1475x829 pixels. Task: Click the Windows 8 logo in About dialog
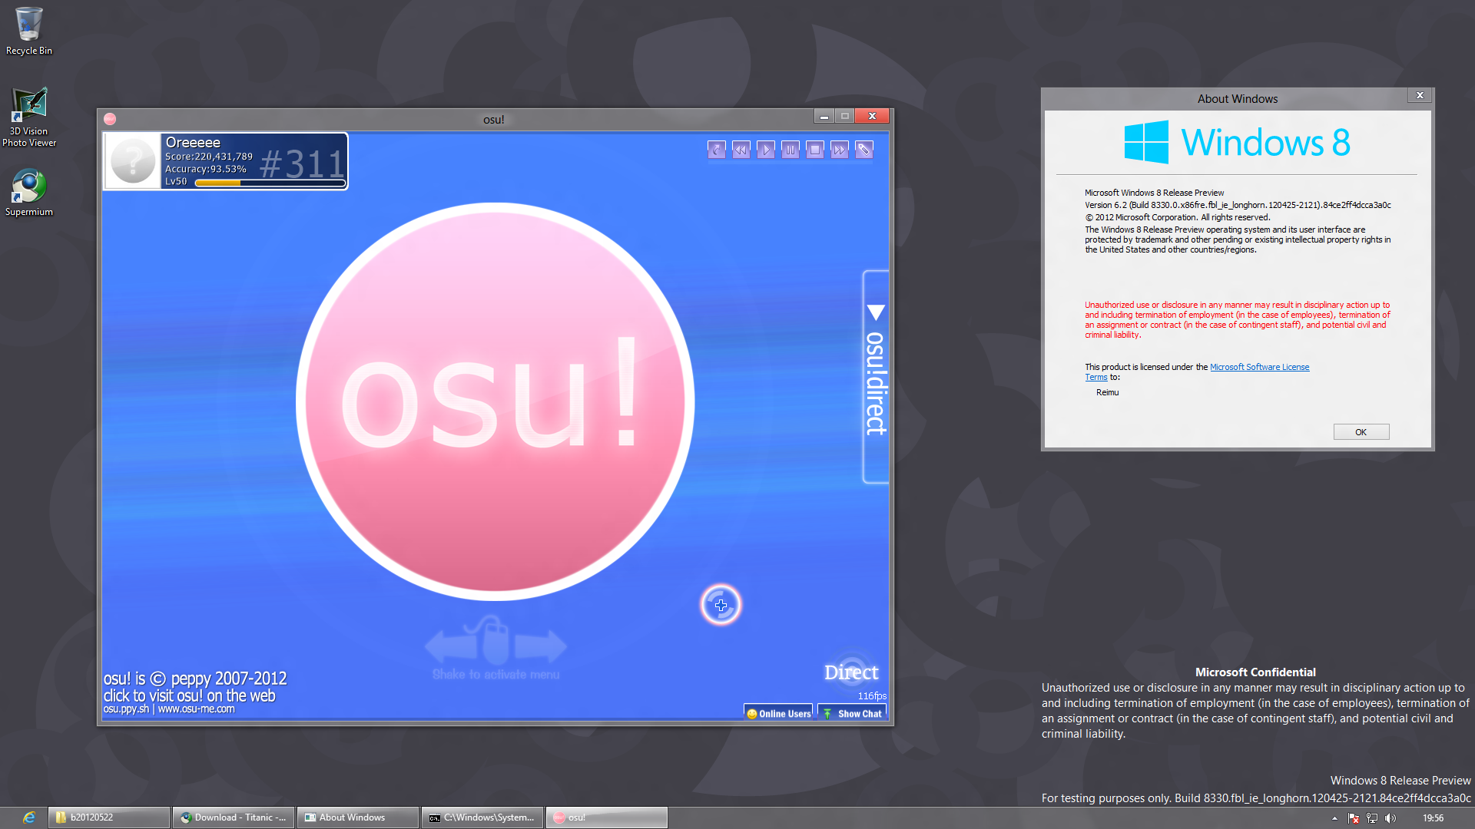tap(1237, 142)
